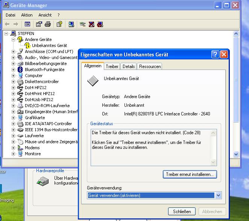Screen dimensions: 249x221
Task: Select Dot4Print HPZ12 tree entry
Action: pos(40,94)
